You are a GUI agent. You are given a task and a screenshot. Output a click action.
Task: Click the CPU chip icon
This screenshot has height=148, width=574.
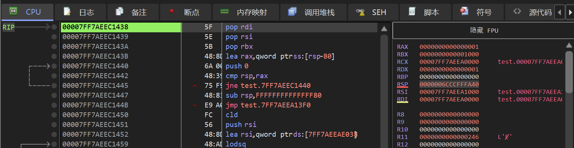tap(13, 12)
